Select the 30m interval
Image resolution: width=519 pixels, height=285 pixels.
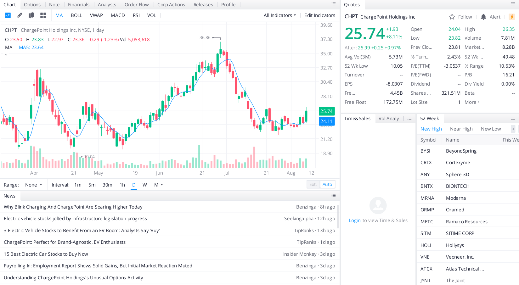[107, 185]
